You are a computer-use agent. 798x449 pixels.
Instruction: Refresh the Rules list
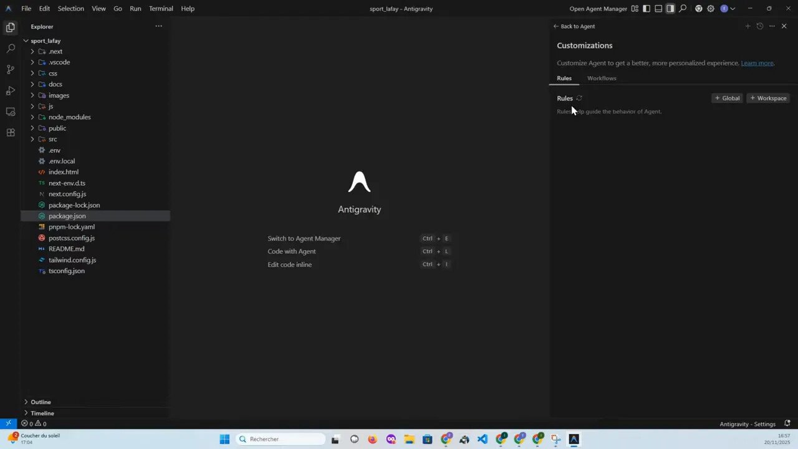point(579,98)
